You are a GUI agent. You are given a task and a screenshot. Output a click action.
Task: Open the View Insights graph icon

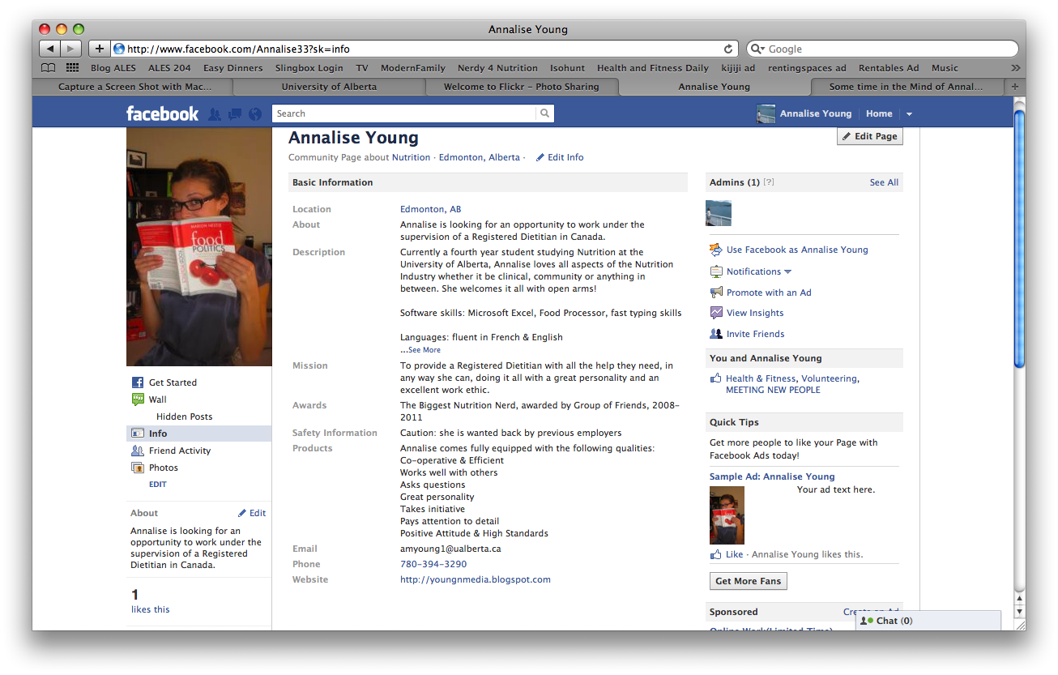coord(715,313)
